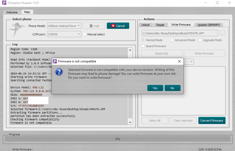Switch to the Welcome tab
This screenshot has width=235, height=151.
click(x=12, y=12)
